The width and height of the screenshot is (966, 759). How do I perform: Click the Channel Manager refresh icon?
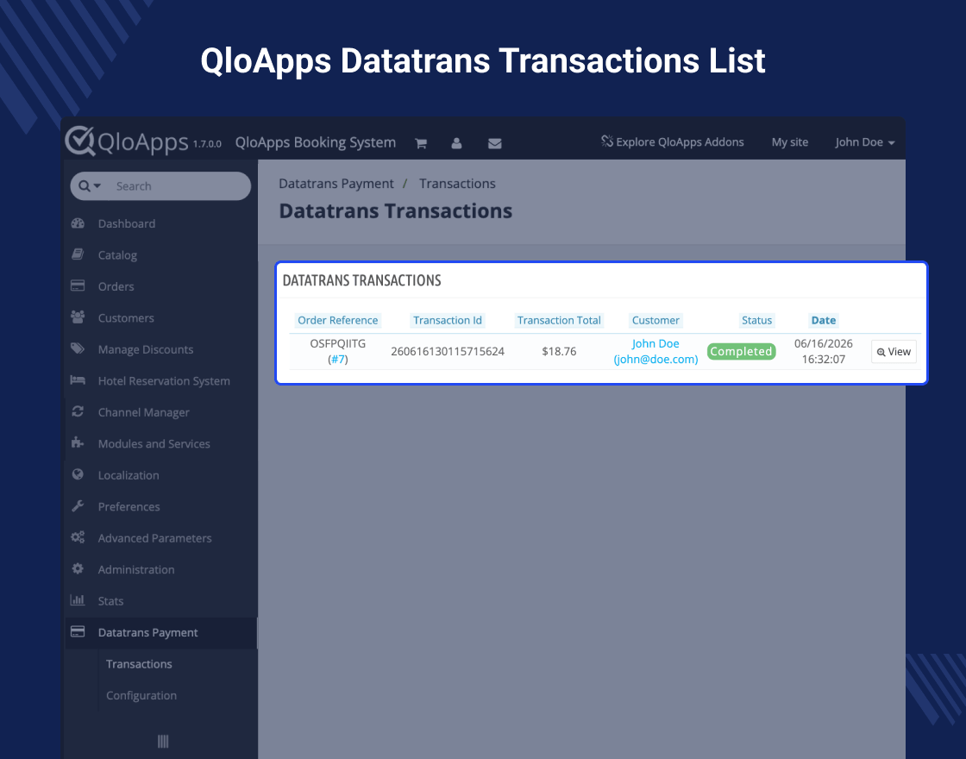pos(78,411)
